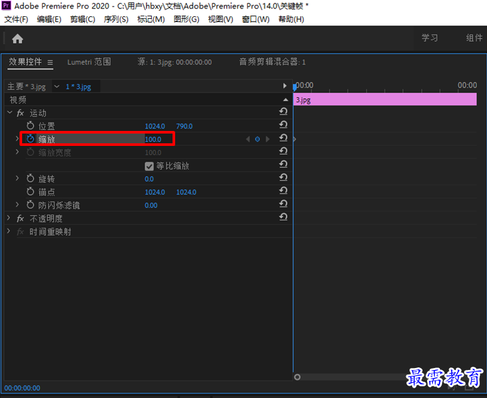Select the 1 * 3.jpg sequence clip link
This screenshot has height=398, width=487.
click(x=78, y=87)
